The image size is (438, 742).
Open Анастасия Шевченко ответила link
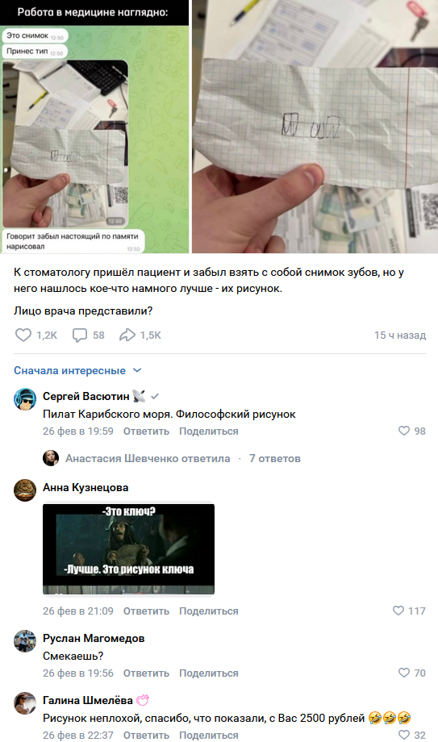[x=148, y=458]
